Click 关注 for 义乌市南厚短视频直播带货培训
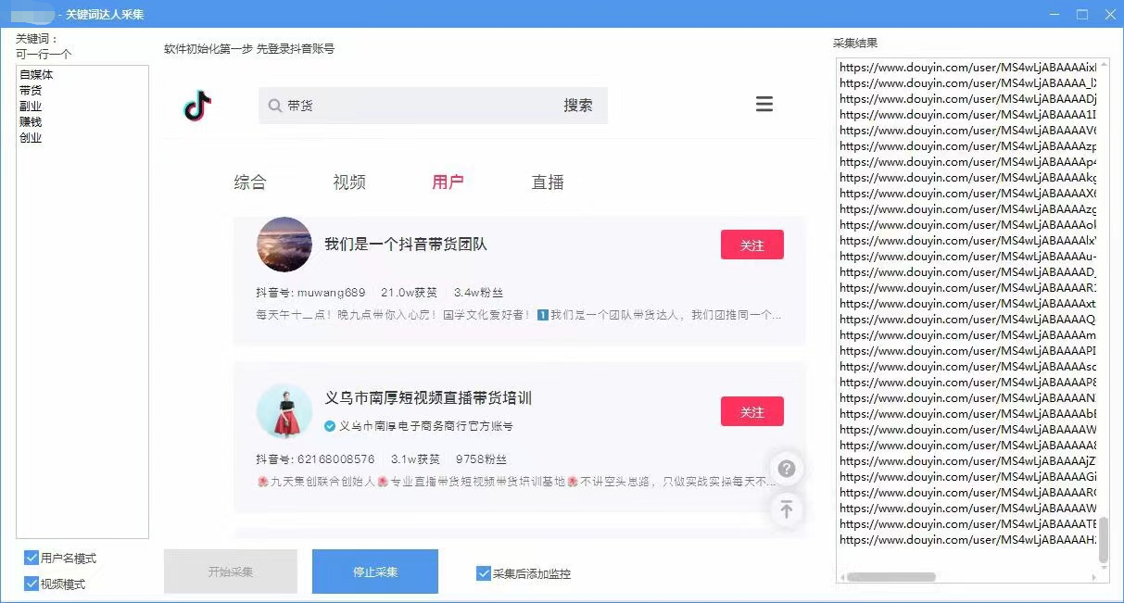This screenshot has width=1124, height=603. (x=751, y=411)
